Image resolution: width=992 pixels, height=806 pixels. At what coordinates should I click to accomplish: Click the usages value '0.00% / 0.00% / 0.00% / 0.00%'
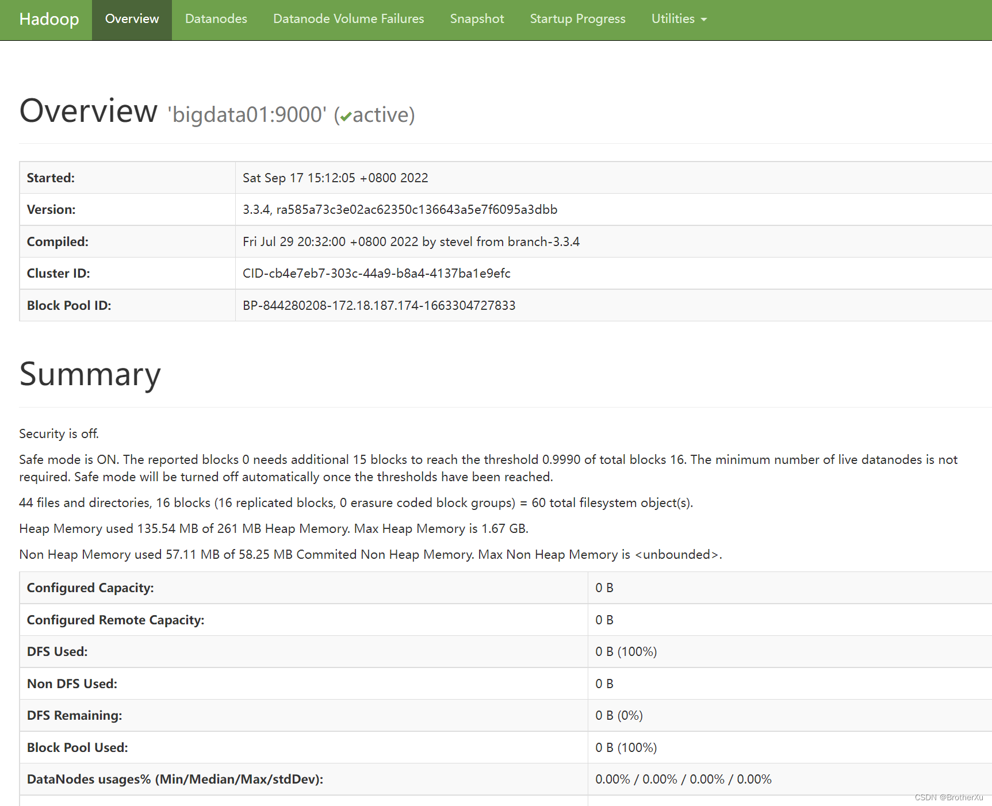(x=683, y=779)
